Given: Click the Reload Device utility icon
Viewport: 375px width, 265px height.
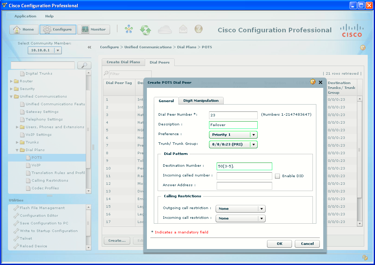Looking at the screenshot, I should pos(16,246).
